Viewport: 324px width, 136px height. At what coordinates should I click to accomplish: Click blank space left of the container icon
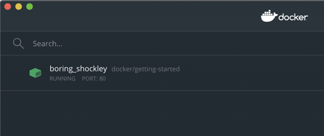14,73
